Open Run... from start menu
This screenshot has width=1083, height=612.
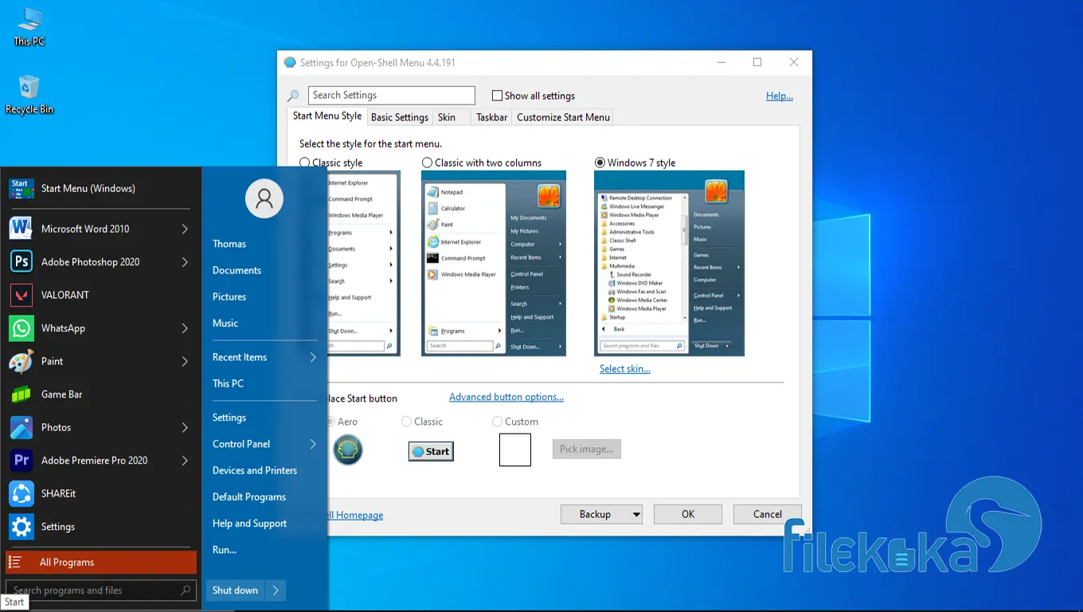click(225, 550)
